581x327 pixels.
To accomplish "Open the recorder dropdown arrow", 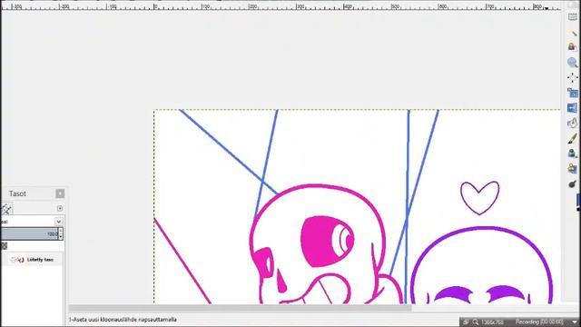I will (574, 322).
